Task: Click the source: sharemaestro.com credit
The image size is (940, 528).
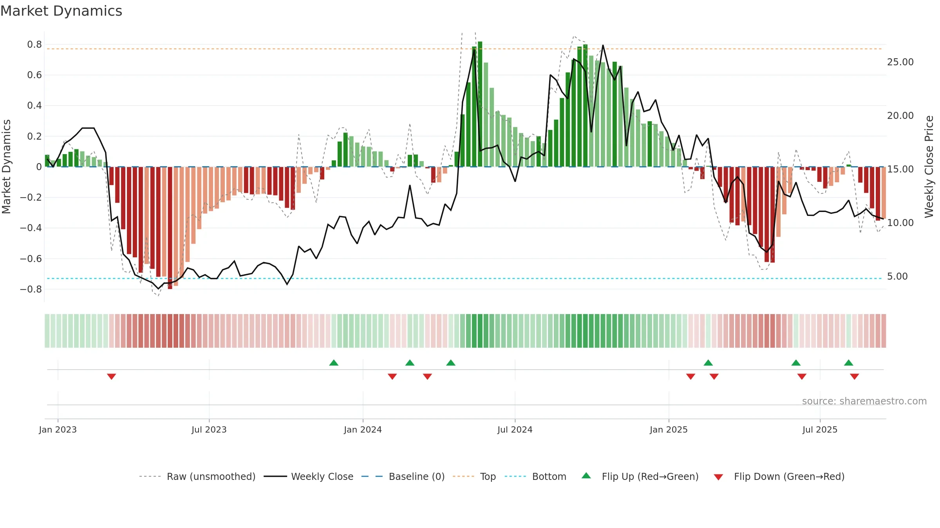Action: click(864, 401)
